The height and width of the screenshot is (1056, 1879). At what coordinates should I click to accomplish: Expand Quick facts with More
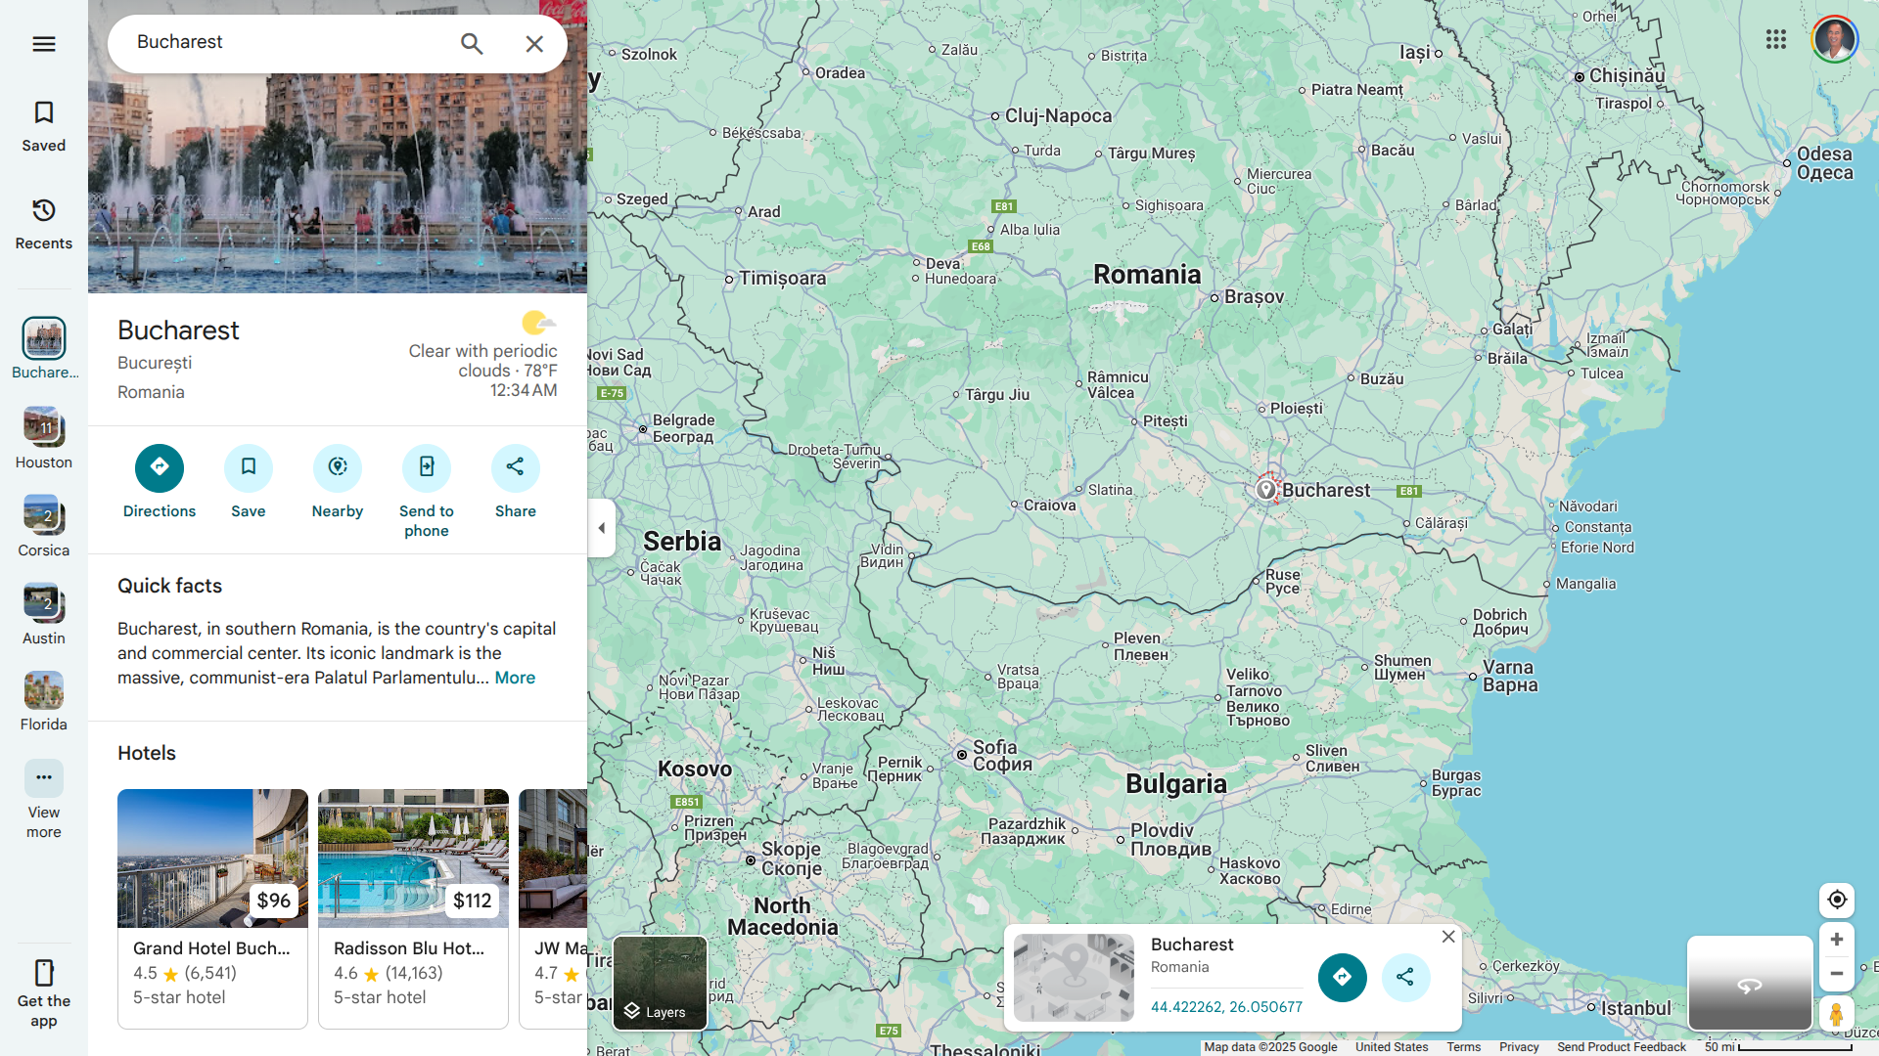(x=515, y=678)
